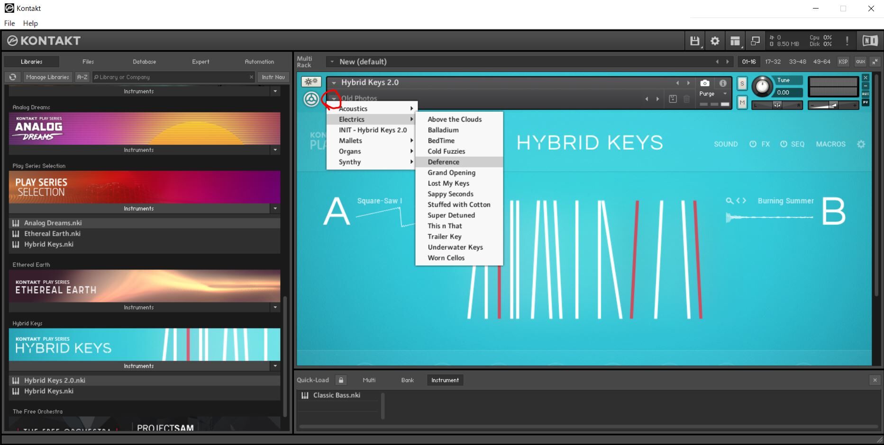Toggle the Instr Nav pane
Viewport: 884px width, 445px height.
coord(273,77)
